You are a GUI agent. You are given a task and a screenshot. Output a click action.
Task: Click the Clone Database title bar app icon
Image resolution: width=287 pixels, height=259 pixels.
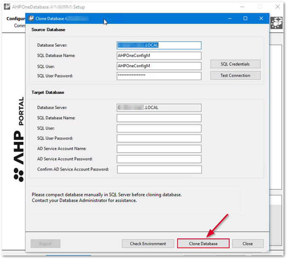31,19
